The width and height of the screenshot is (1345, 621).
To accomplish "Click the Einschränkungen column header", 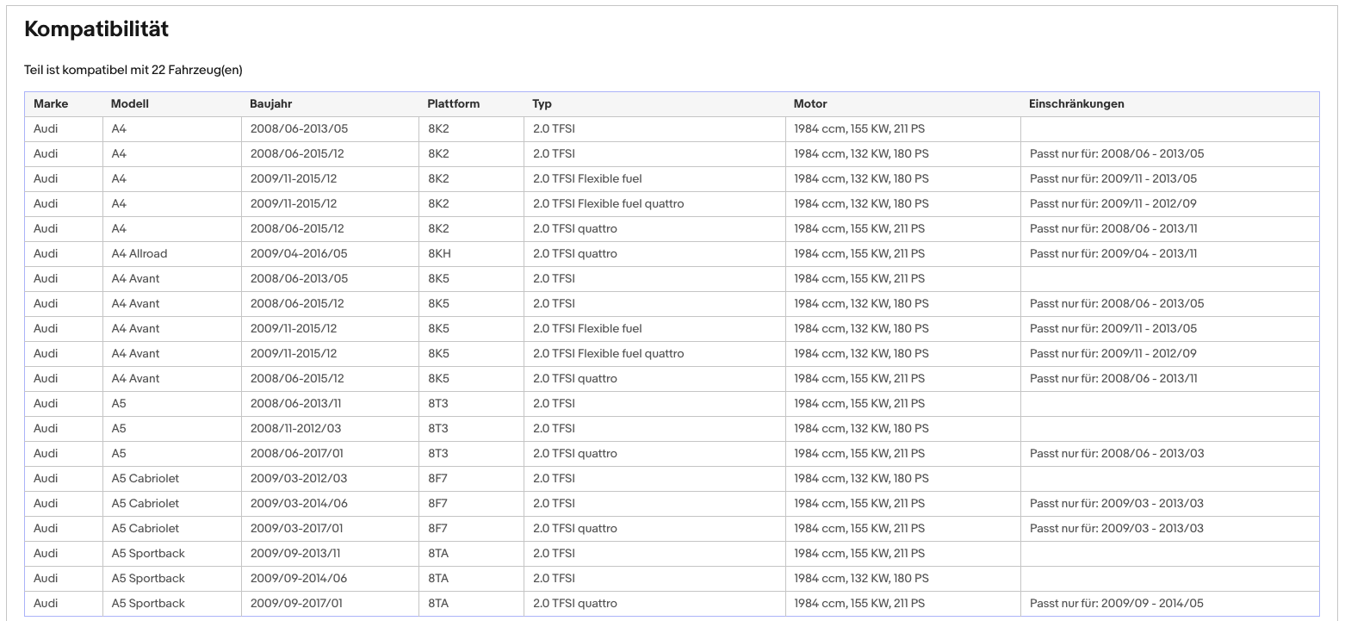I will coord(1076,103).
